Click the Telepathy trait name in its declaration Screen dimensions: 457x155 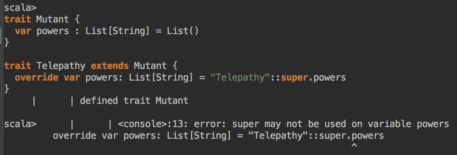(61, 65)
